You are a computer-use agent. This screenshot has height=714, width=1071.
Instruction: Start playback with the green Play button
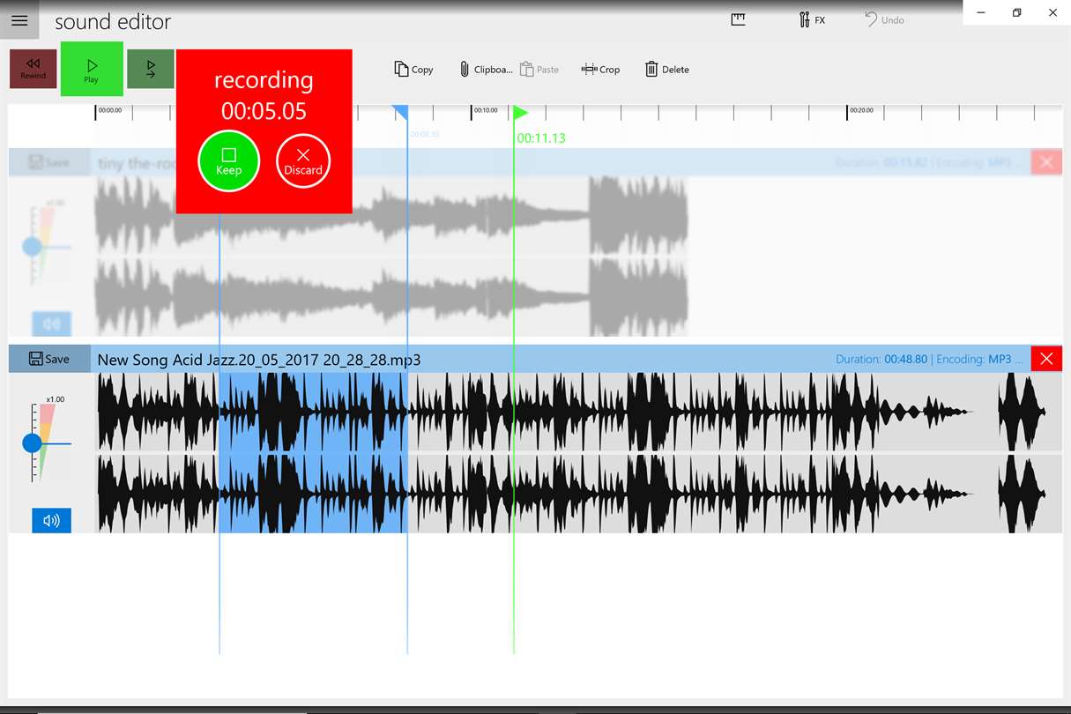92,69
